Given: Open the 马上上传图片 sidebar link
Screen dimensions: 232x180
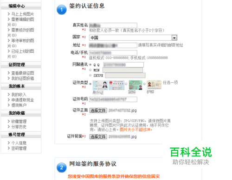Looking at the screenshot, I should click(23, 14).
